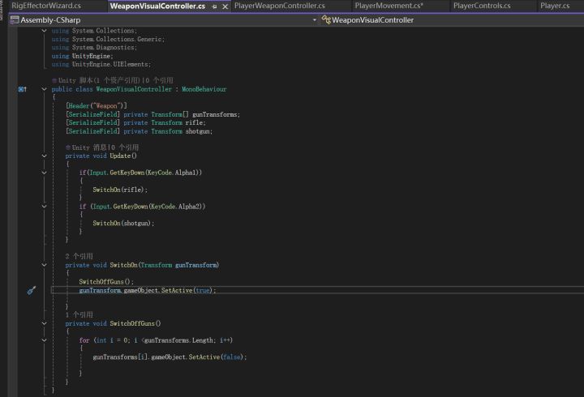The height and width of the screenshot is (397, 584).
Task: Click the SwitchOffGuns() call inside SwitchOn
Action: point(106,282)
